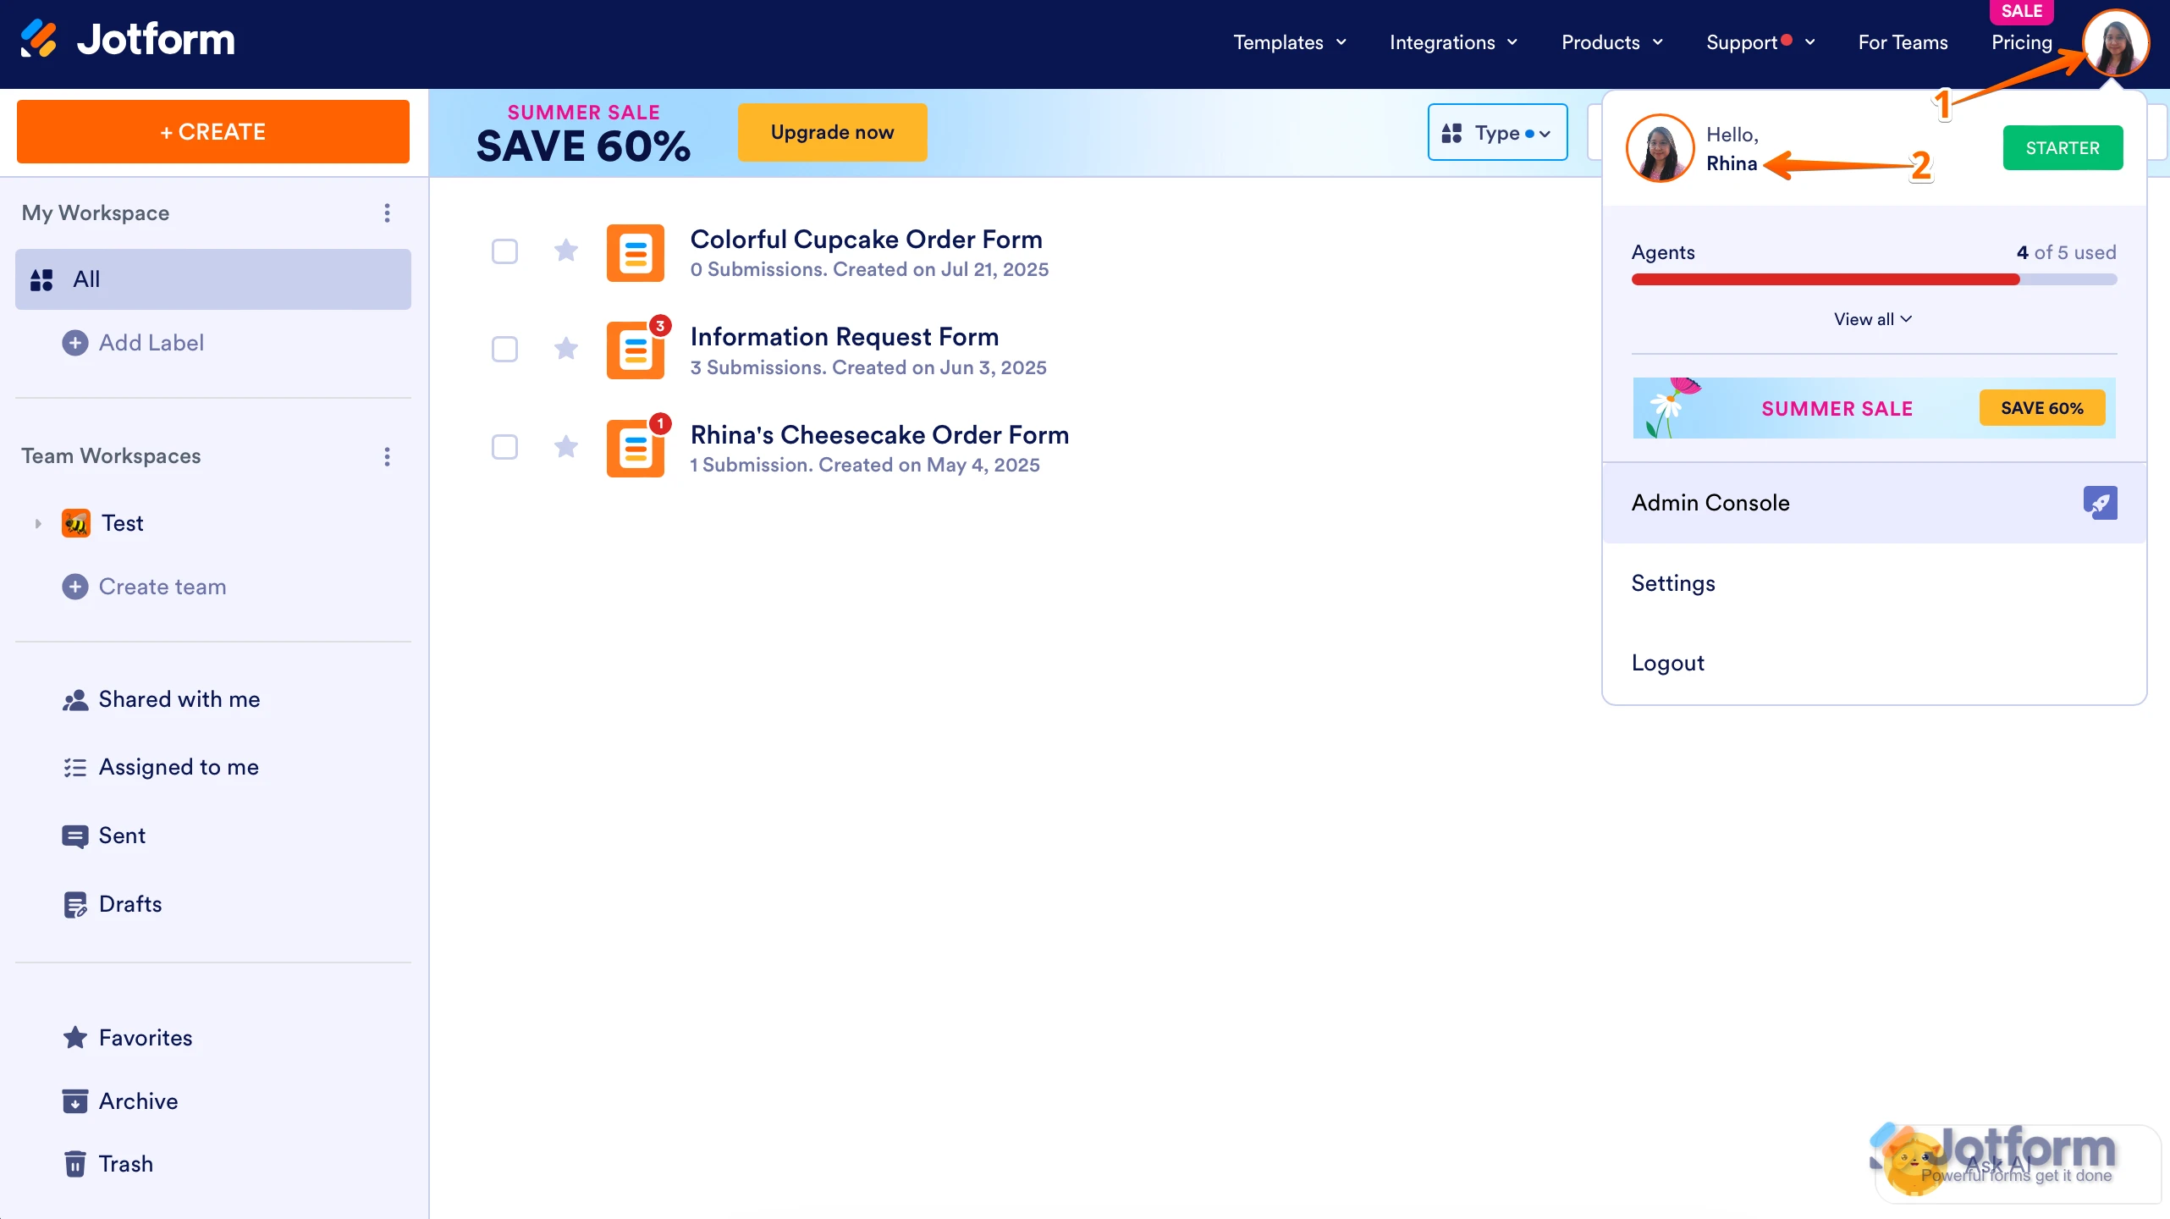The width and height of the screenshot is (2170, 1219).
Task: Click the Add Label text
Action: pos(151,343)
